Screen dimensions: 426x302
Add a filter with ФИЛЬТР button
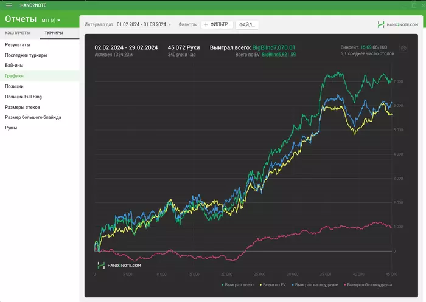(217, 25)
